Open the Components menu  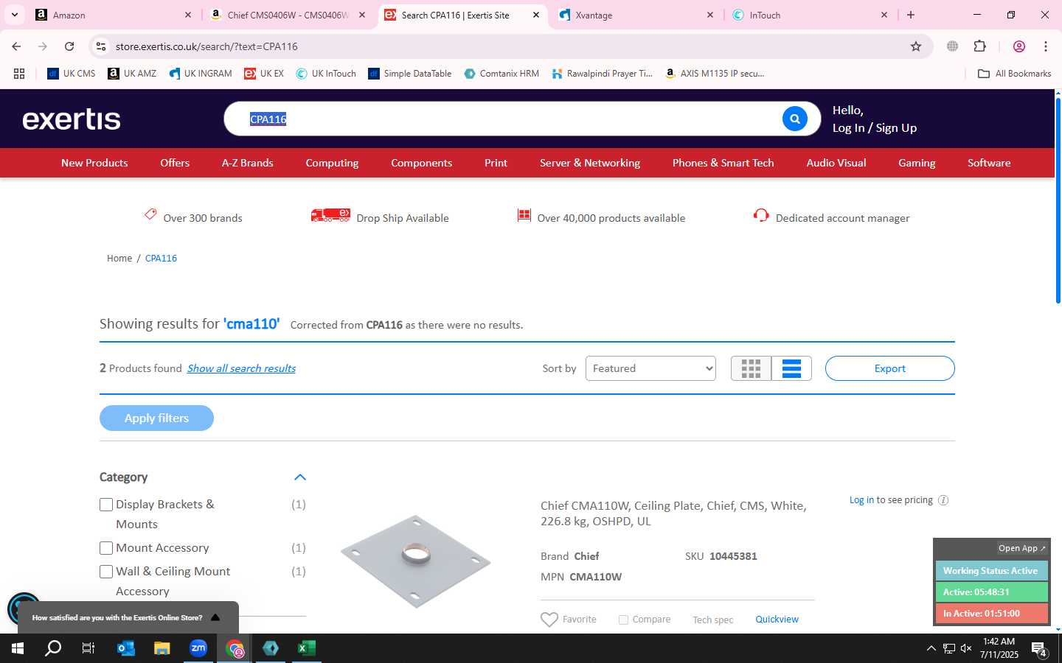tap(421, 163)
